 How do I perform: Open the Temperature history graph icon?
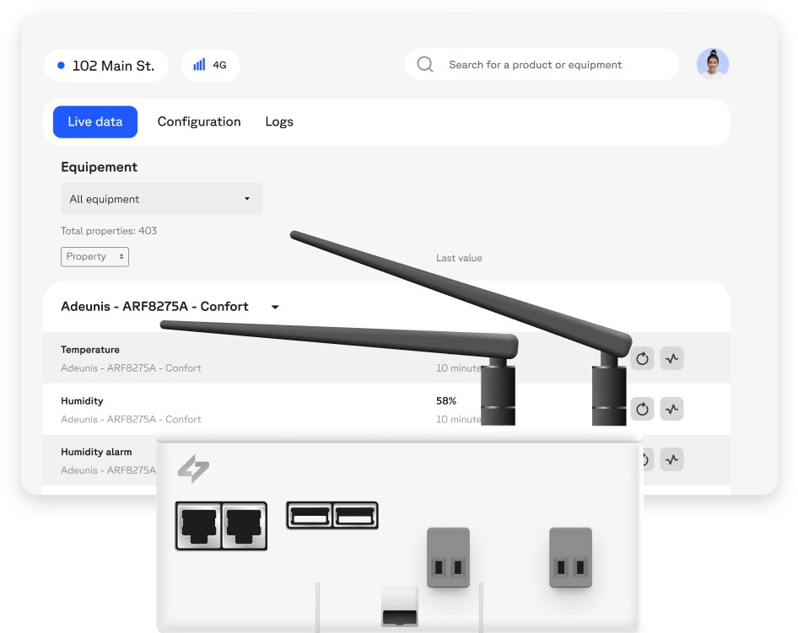point(671,358)
